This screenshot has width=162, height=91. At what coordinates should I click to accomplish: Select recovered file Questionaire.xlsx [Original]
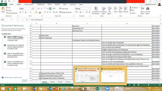(x=15, y=47)
